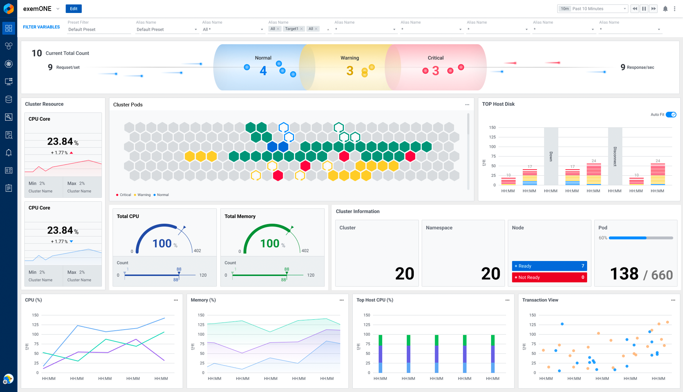Image resolution: width=683 pixels, height=392 pixels.
Task: Toggle the Auto Fit switch
Action: point(671,115)
